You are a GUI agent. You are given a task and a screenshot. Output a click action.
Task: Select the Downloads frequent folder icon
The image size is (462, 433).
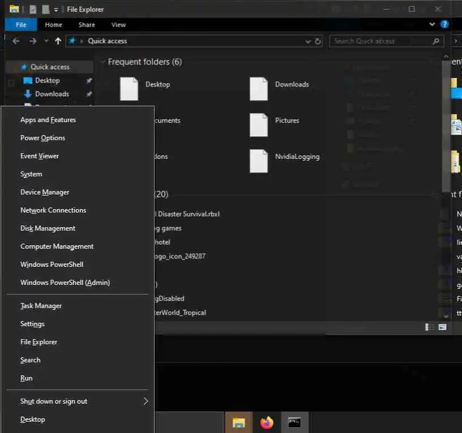pyautogui.click(x=259, y=89)
